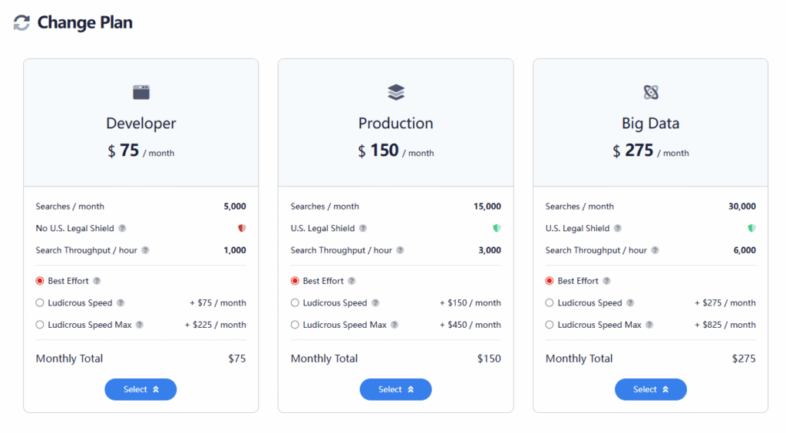Click the Big Data plan atom icon

[x=651, y=93]
